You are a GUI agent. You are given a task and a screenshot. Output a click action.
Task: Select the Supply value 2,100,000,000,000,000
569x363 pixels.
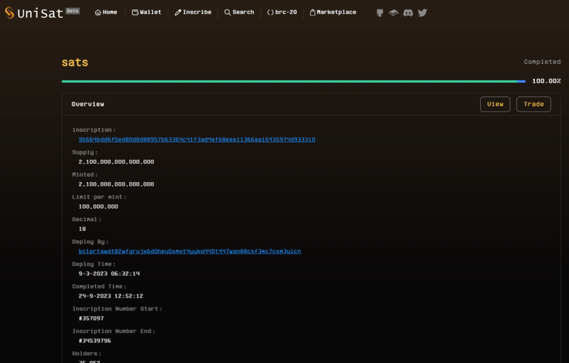coord(116,162)
